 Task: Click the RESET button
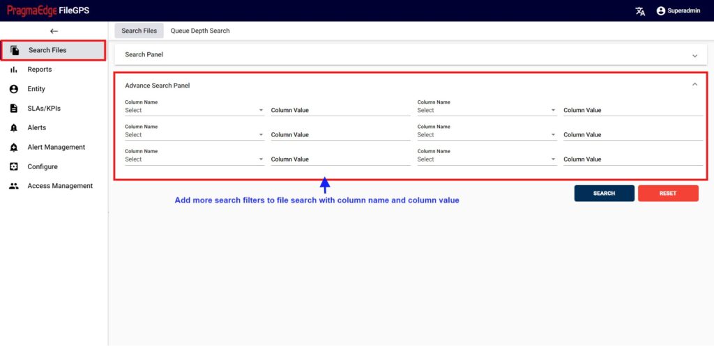(668, 194)
